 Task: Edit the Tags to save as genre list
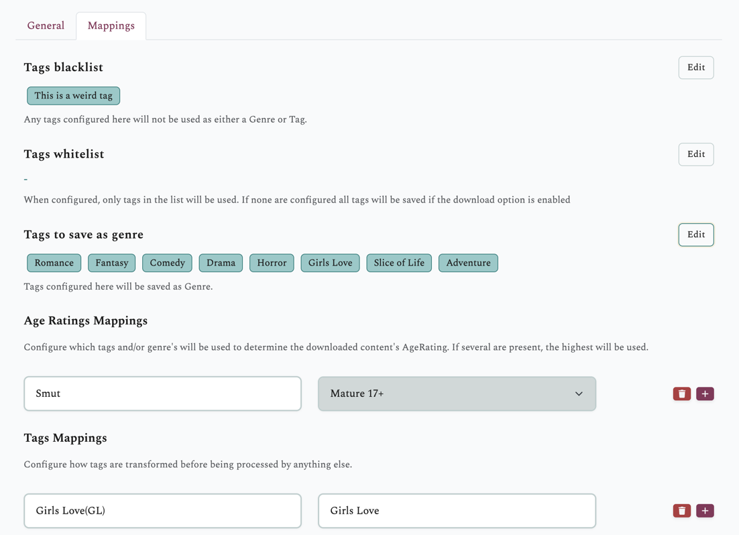click(695, 235)
